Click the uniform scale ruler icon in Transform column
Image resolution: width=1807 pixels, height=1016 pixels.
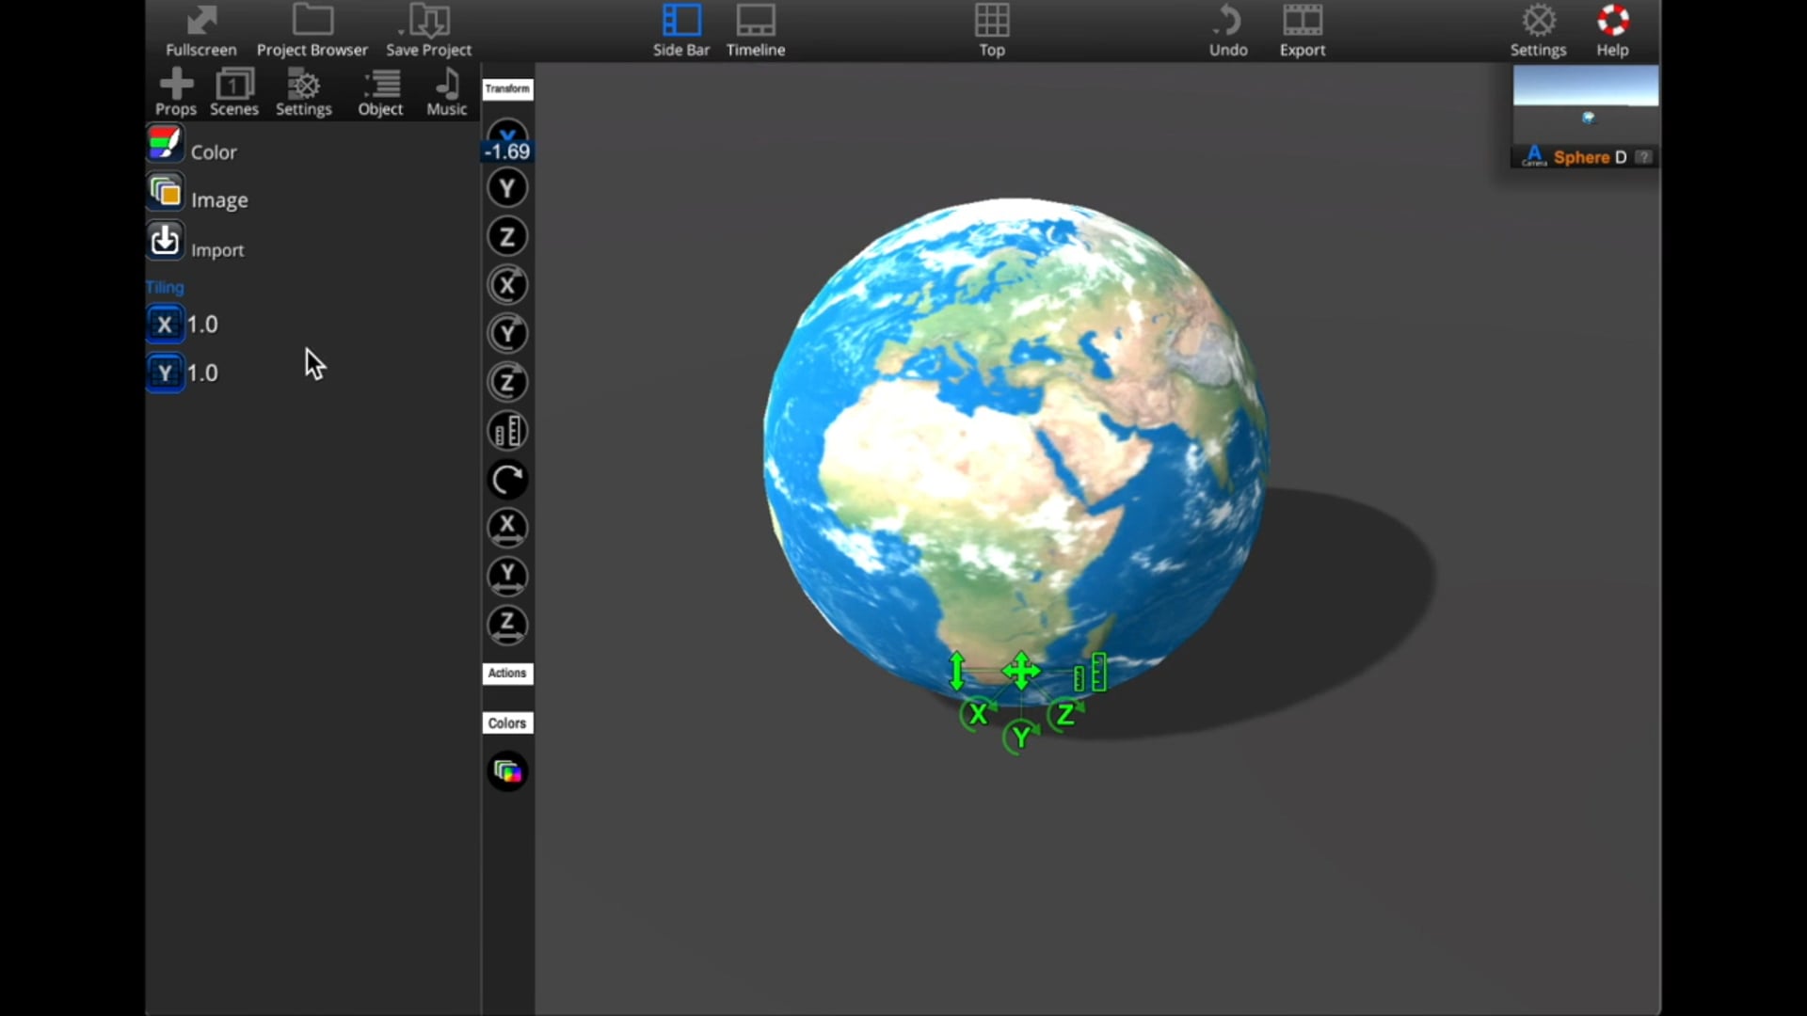tap(507, 431)
